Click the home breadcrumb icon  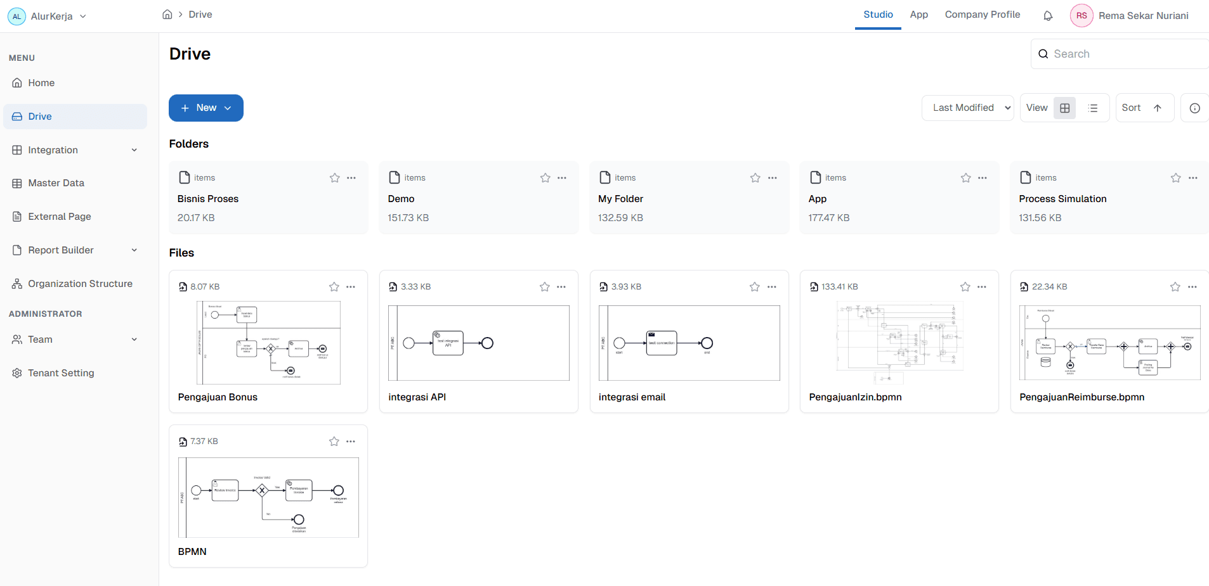[x=167, y=15]
